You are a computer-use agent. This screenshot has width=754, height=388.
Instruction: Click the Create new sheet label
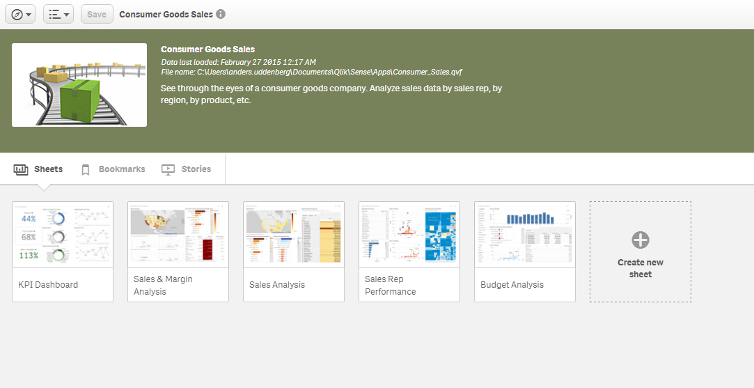(x=641, y=268)
